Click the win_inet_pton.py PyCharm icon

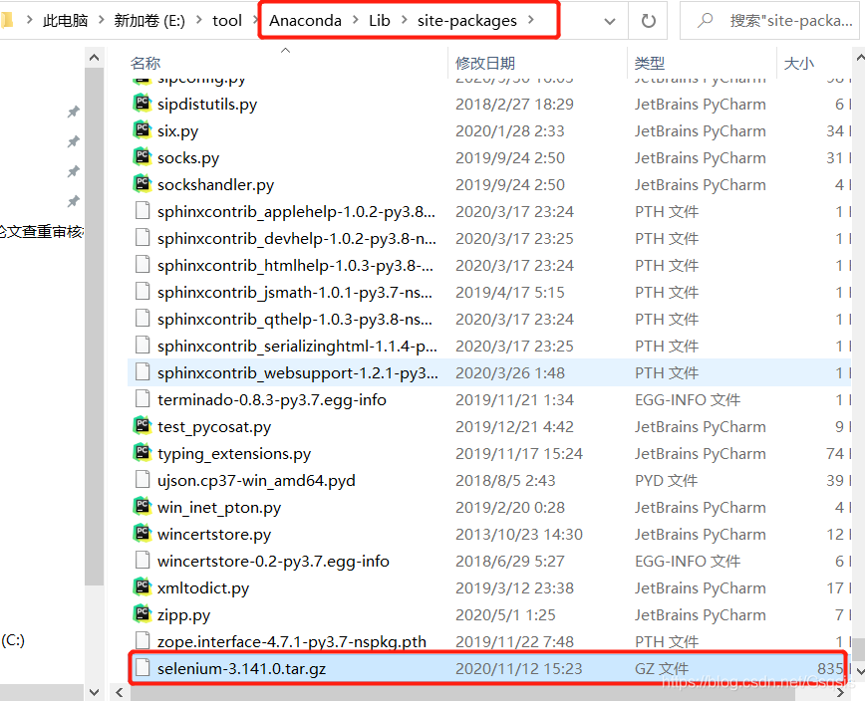pyautogui.click(x=142, y=507)
